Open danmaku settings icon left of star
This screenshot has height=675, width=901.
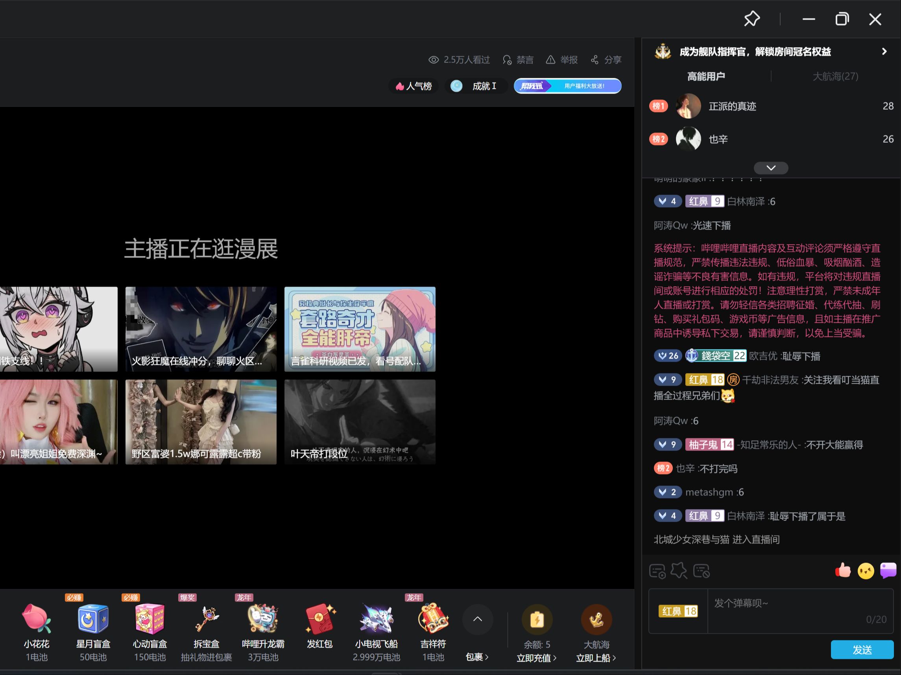[x=657, y=571]
